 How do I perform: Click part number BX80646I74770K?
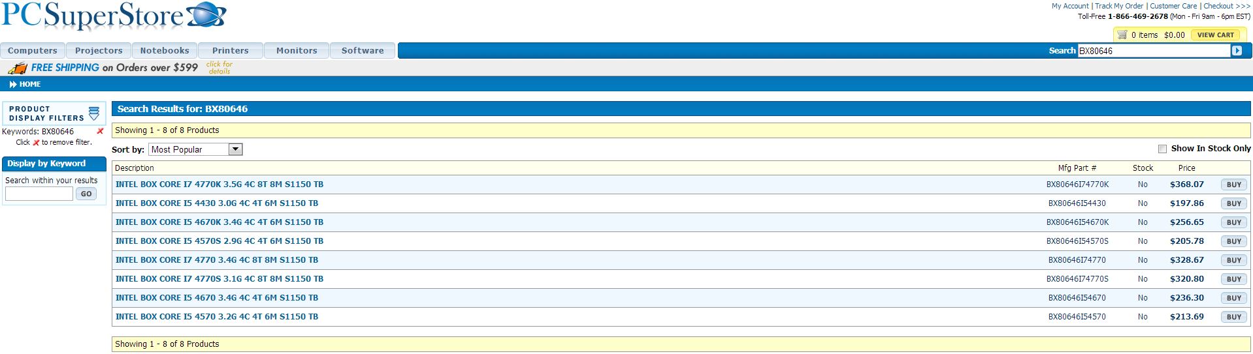click(x=1077, y=184)
